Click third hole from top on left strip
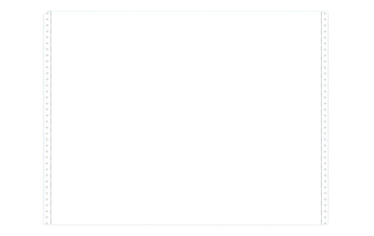Screen dimensions: 374x236 click(x=47, y=25)
